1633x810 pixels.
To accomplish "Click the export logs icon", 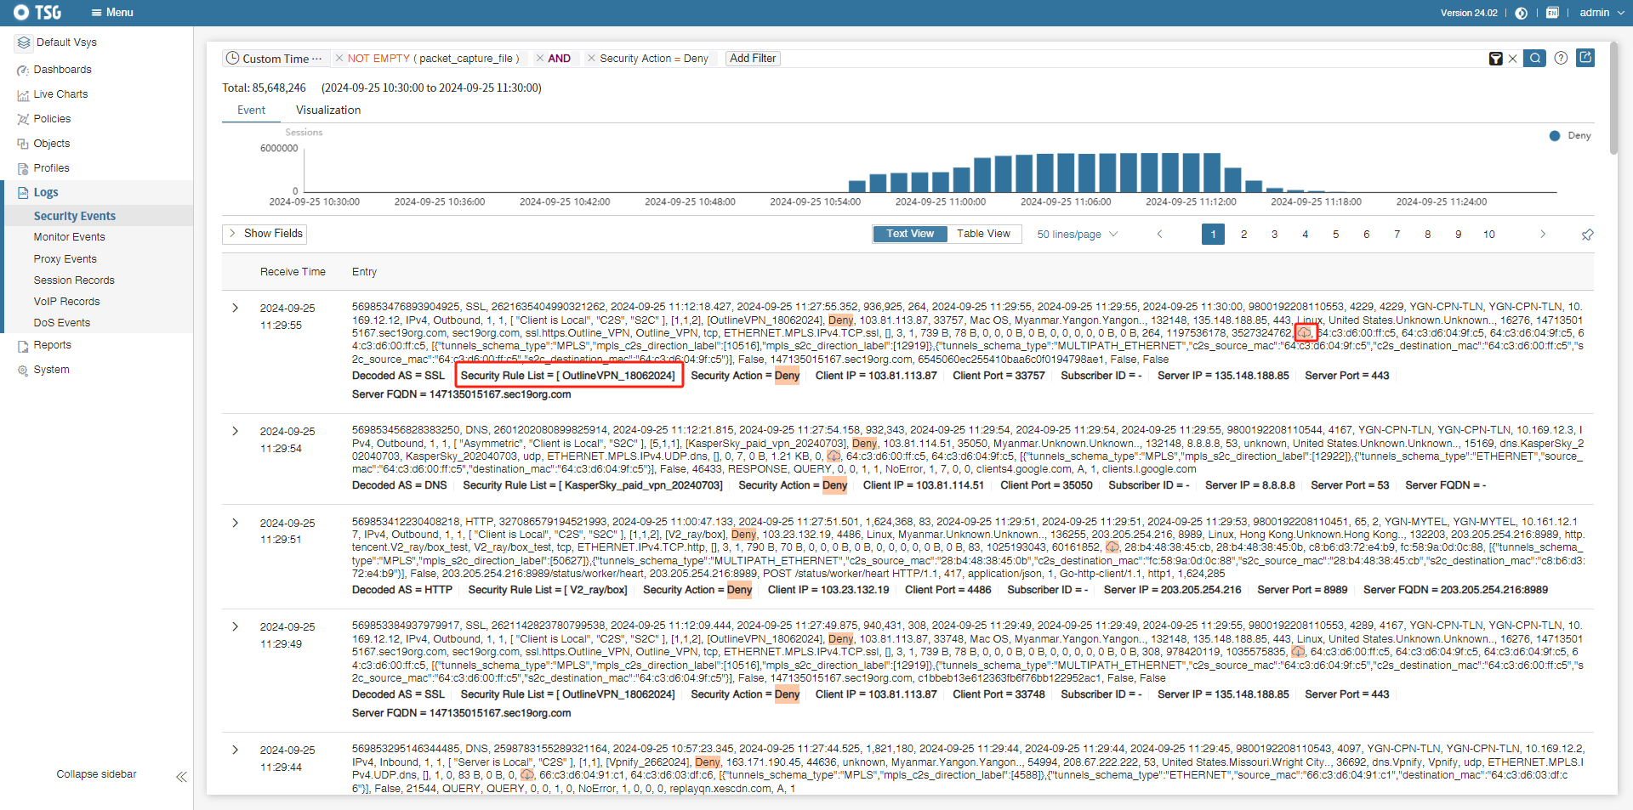I will point(1585,58).
